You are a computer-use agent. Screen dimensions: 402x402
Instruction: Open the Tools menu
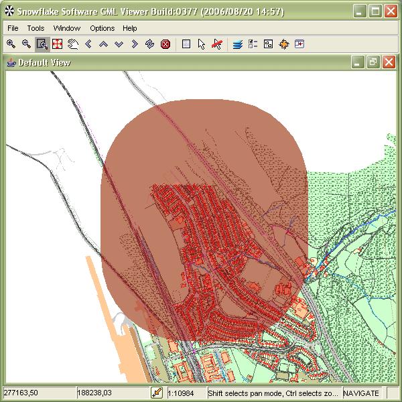point(36,28)
